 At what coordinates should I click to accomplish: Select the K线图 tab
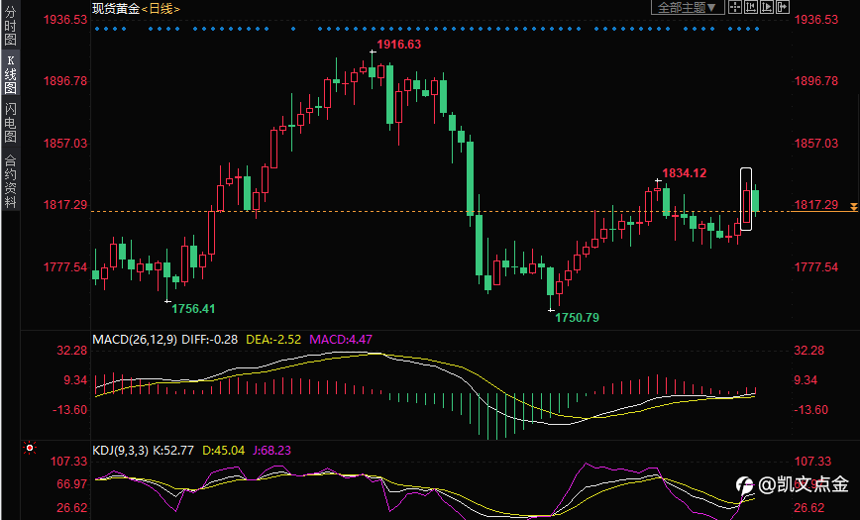tap(10, 74)
